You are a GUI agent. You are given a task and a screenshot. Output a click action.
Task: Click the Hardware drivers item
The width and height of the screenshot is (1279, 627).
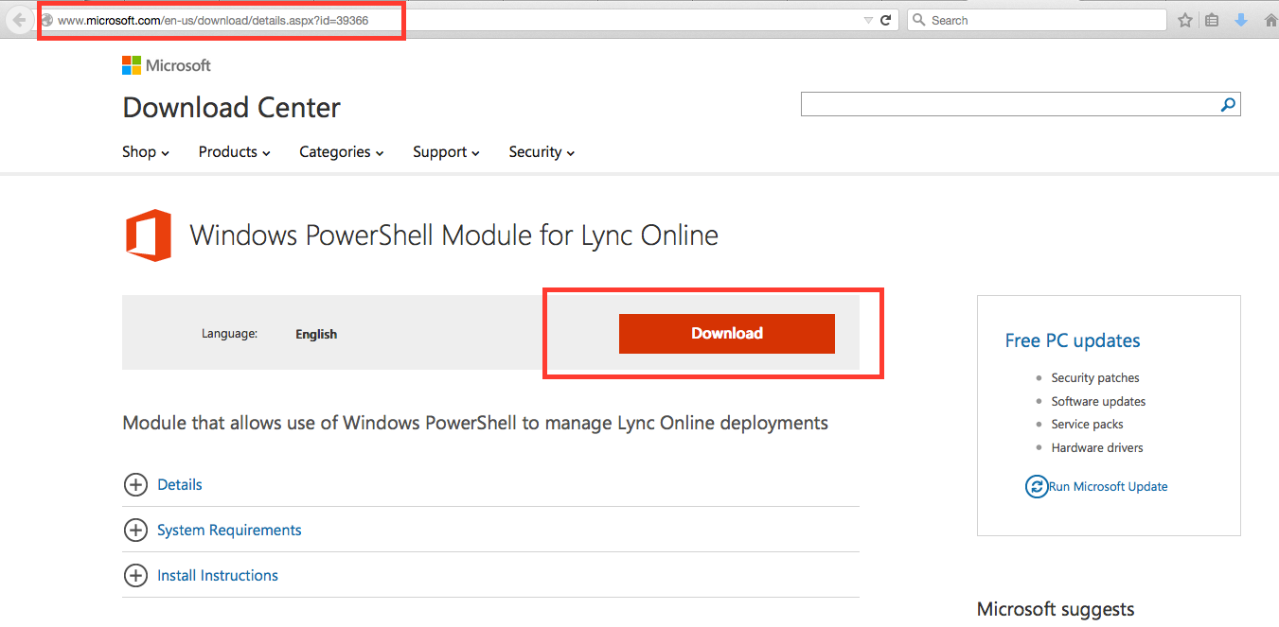click(1097, 447)
